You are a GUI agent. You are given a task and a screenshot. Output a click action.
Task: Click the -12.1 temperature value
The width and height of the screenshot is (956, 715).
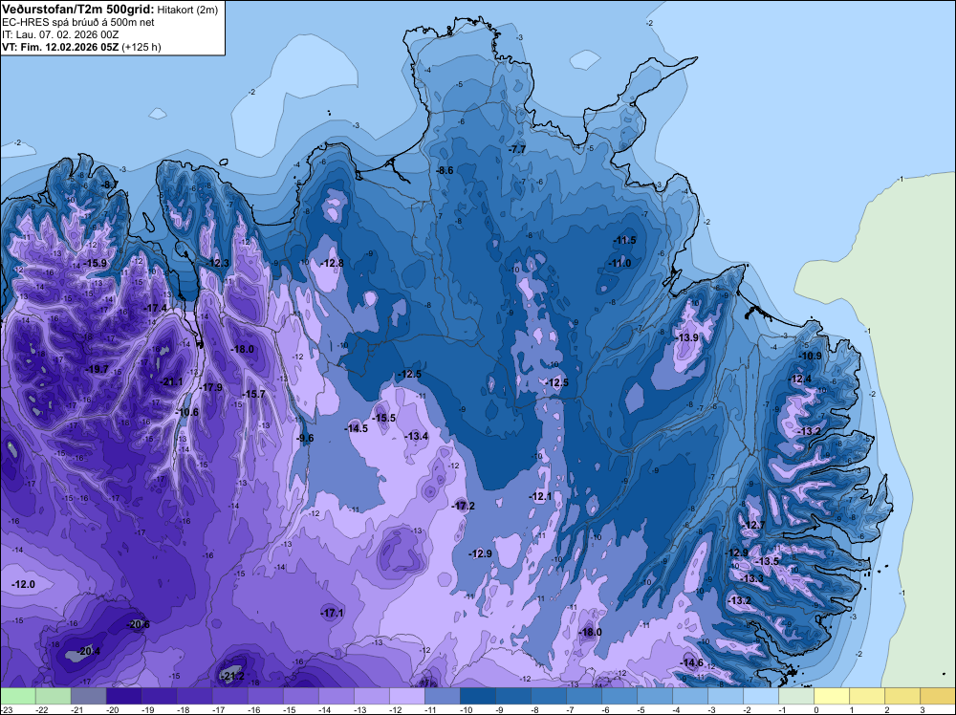540,497
